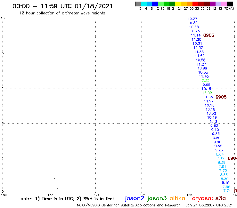This screenshot has width=237, height=208.
Task: Click the title '00:00 – 11:59 UTC 01/18/2021'
Action: coord(62,6)
